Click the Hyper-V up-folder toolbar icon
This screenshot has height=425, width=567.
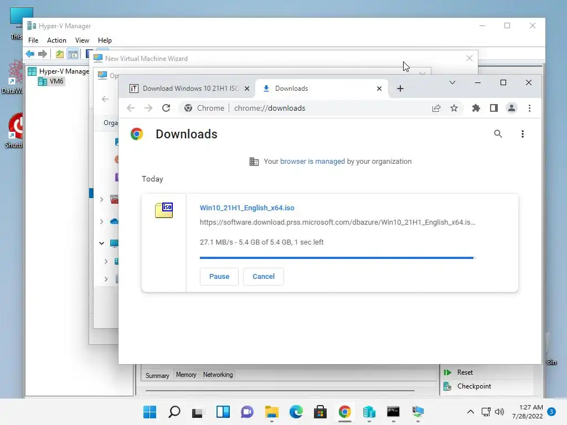tap(60, 54)
